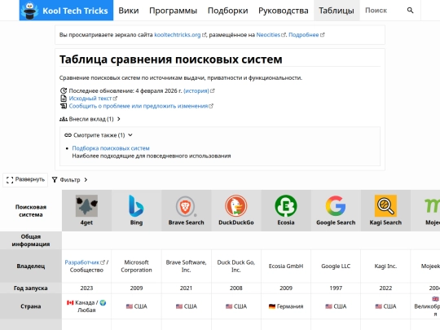The height and width of the screenshot is (330, 440).
Task: Click the Kool Tech Tricks penguin logo
Action: pos(31,11)
